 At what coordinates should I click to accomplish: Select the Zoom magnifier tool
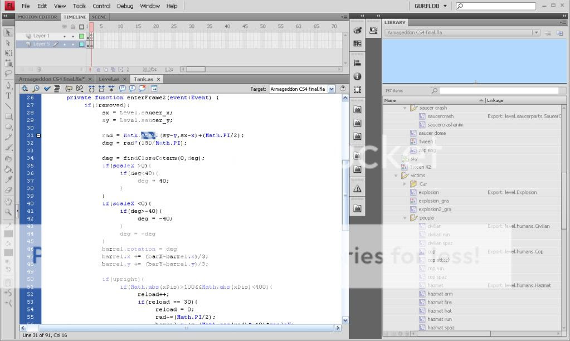pyautogui.click(x=8, y=212)
